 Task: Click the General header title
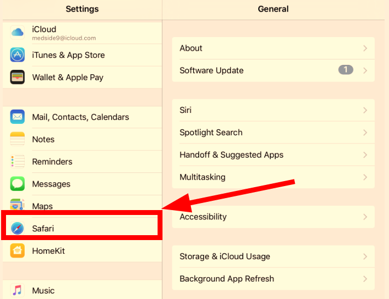coord(273,9)
